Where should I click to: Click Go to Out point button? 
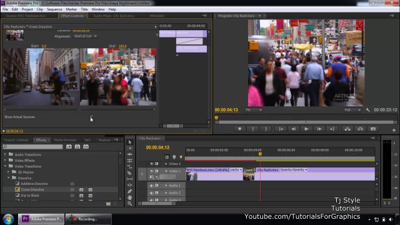332,129
